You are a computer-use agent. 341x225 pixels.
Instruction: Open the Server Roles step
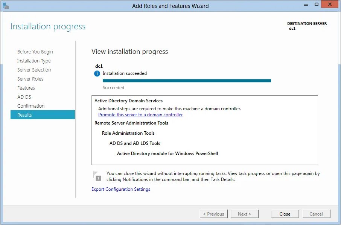(30, 79)
